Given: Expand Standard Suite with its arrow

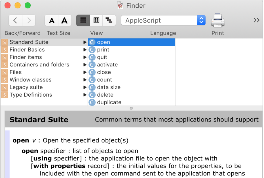Looking at the screenshot, I should pos(85,42).
